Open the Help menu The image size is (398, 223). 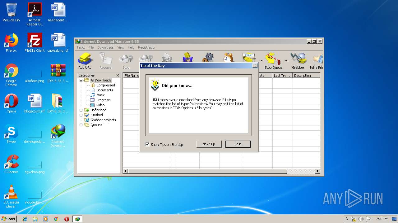tap(131, 47)
